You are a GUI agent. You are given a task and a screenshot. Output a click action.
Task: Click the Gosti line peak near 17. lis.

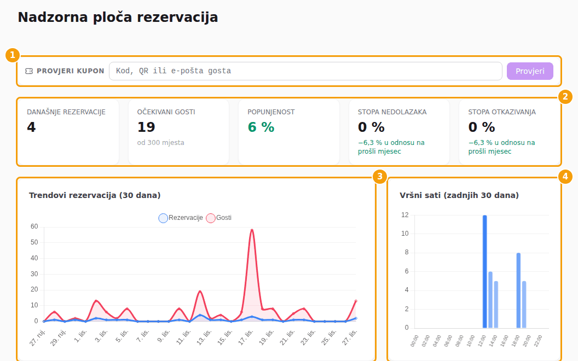click(x=252, y=230)
